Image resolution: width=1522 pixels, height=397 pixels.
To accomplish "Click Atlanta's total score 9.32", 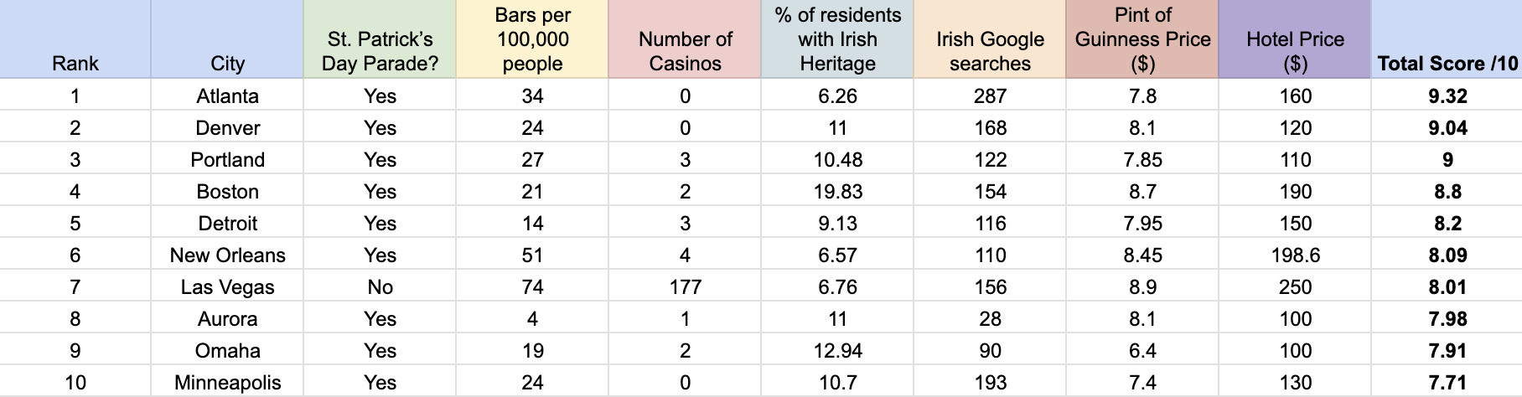I will click(x=1447, y=96).
